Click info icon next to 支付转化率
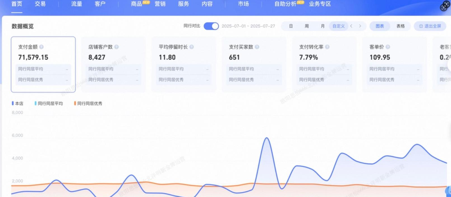 click(x=327, y=47)
